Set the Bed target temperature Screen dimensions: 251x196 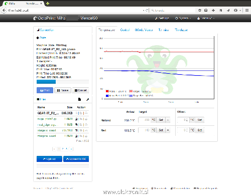161,130
